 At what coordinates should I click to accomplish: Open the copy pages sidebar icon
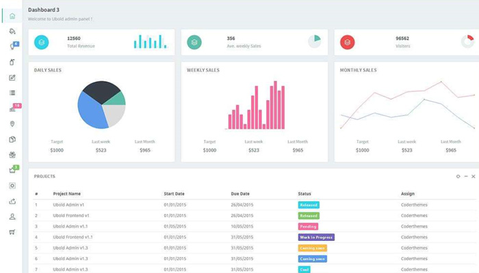click(12, 139)
